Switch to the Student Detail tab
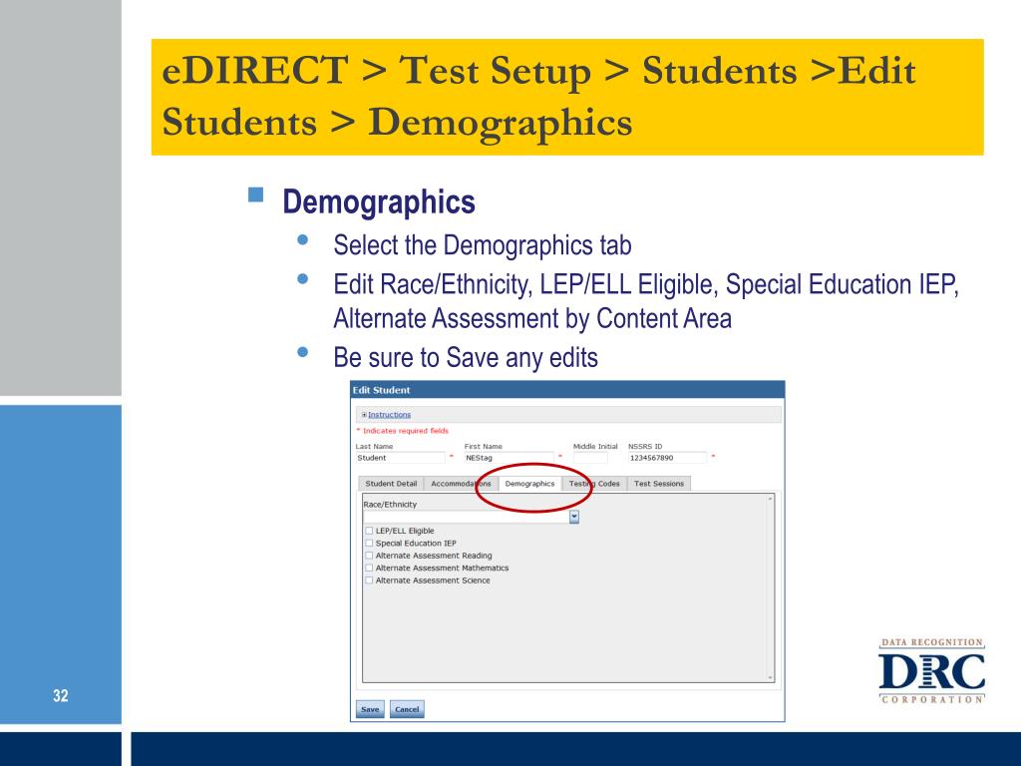Screen dimensions: 1021x766 391,484
